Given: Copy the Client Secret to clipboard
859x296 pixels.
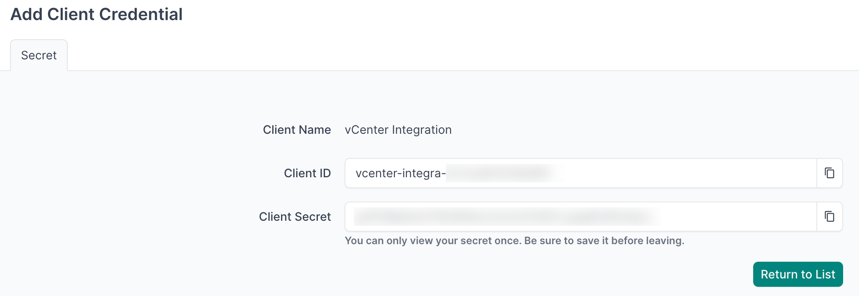Looking at the screenshot, I should tap(829, 217).
